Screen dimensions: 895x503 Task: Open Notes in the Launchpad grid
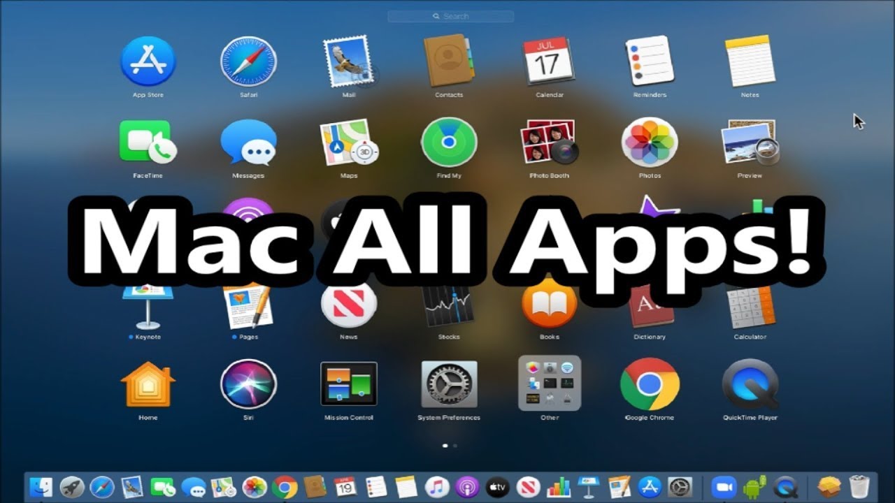click(750, 61)
